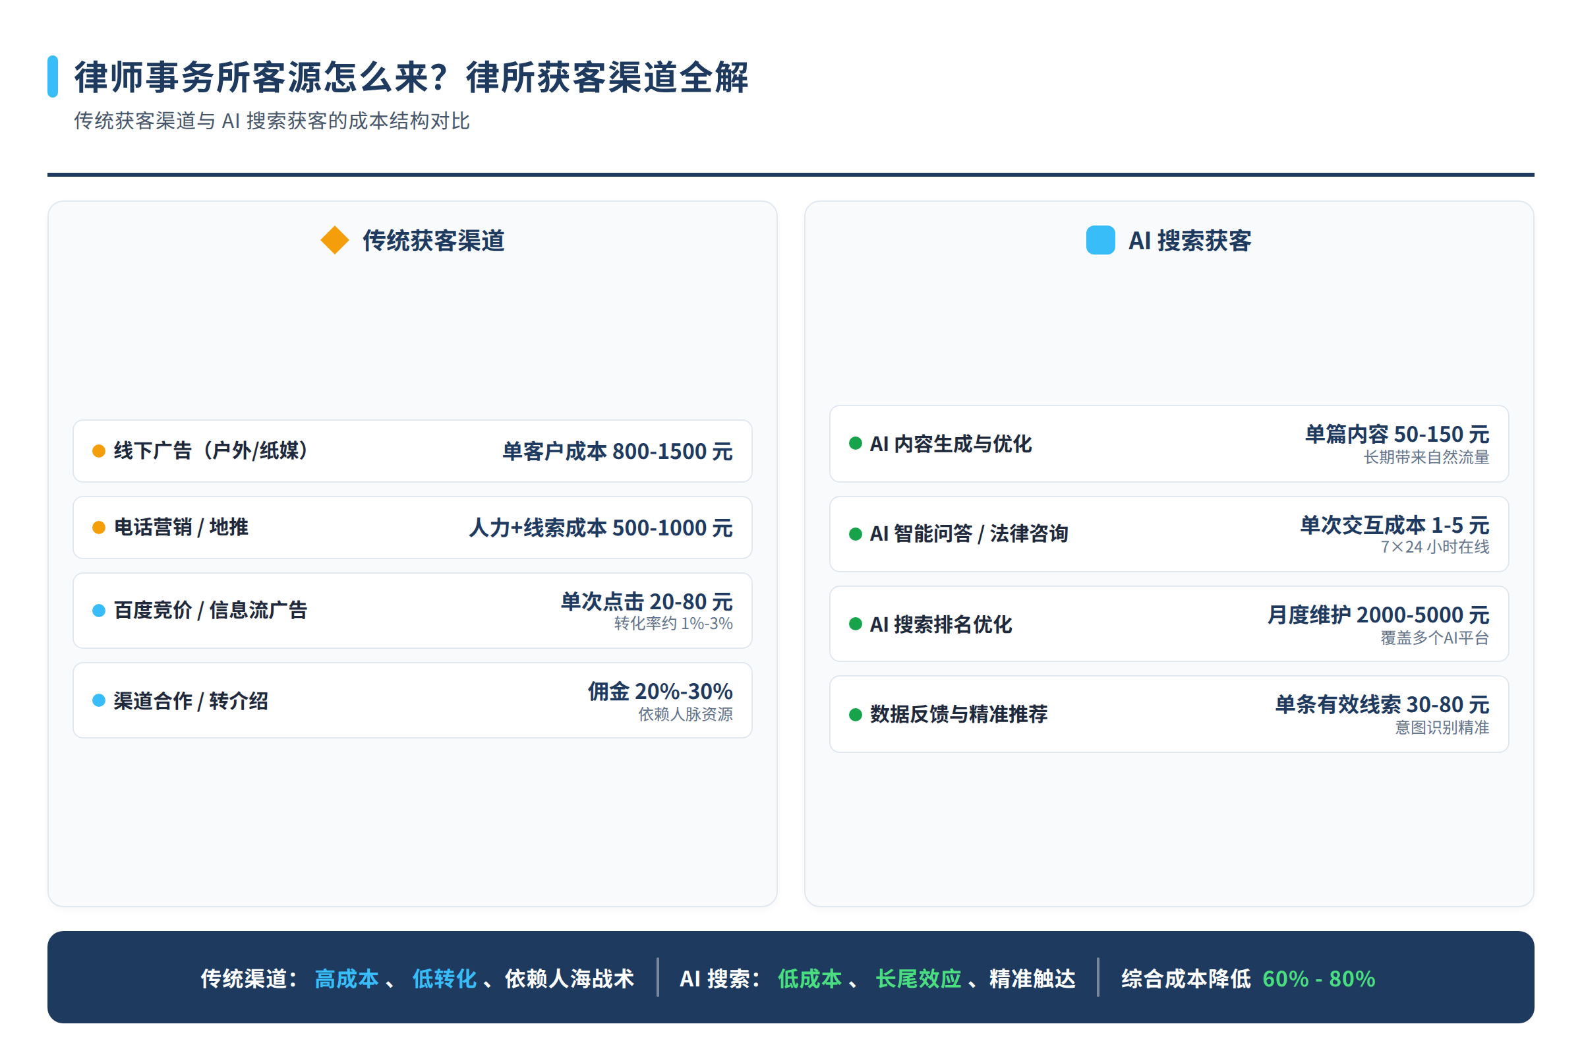This screenshot has height=1055, width=1582.
Task: Click the note 意图识别精准
Action: (1442, 728)
